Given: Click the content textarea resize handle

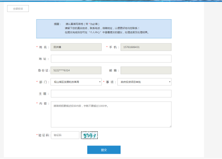Looking at the screenshot, I should [170, 126].
